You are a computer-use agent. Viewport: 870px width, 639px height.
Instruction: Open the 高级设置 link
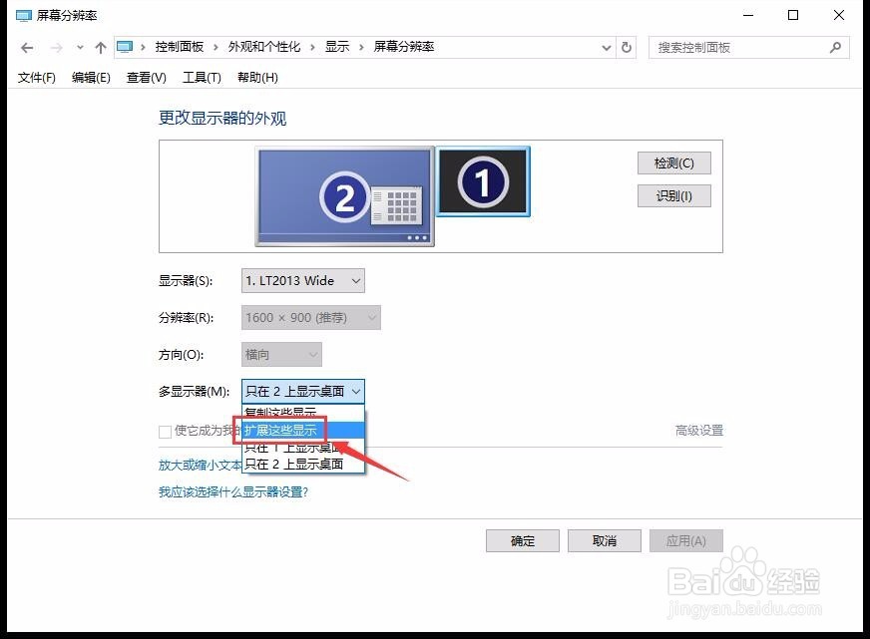(x=701, y=430)
